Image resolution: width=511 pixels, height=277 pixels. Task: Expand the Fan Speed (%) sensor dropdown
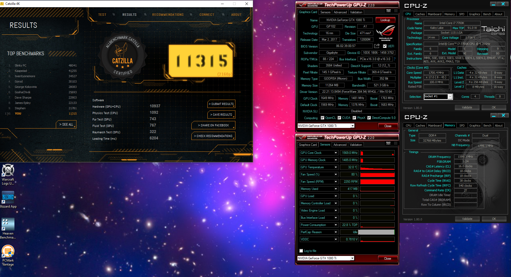(x=336, y=174)
